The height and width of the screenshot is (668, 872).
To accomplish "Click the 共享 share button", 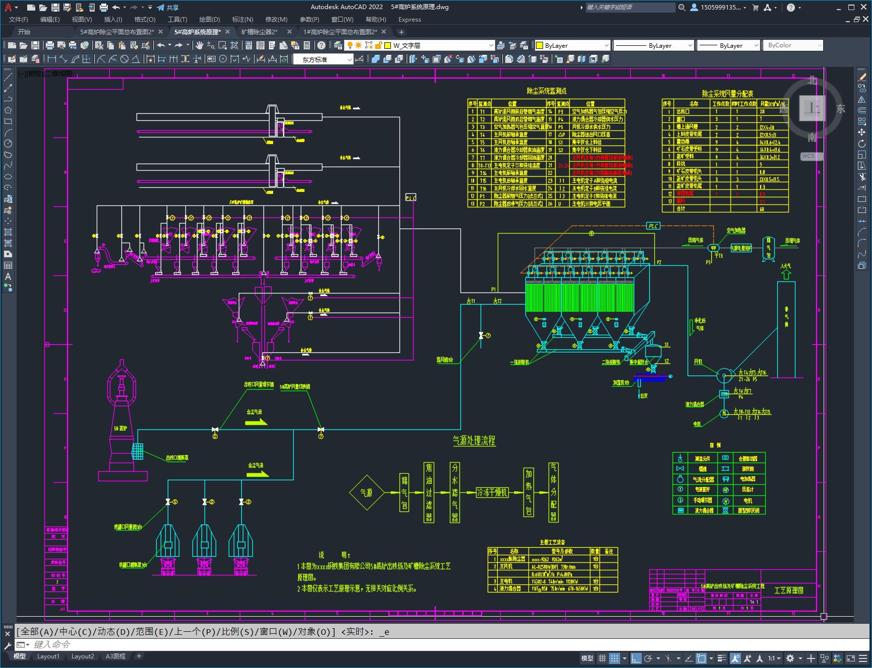I will pyautogui.click(x=168, y=7).
